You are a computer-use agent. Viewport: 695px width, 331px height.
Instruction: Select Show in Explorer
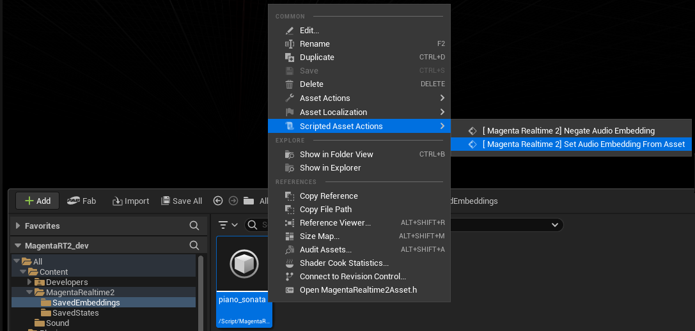359,168
